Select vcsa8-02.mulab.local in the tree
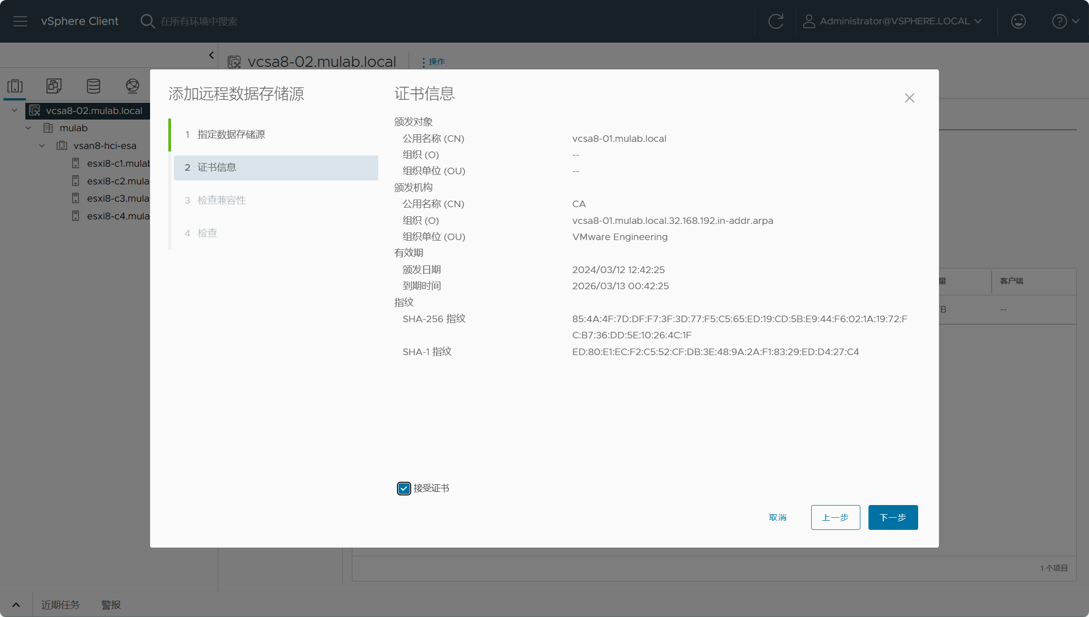This screenshot has height=617, width=1089. [94, 110]
